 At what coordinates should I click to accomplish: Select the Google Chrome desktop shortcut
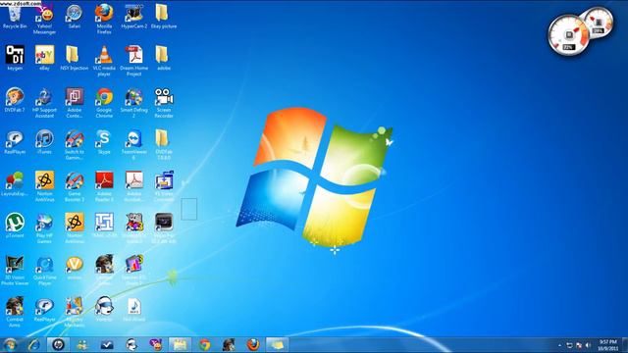pyautogui.click(x=104, y=103)
